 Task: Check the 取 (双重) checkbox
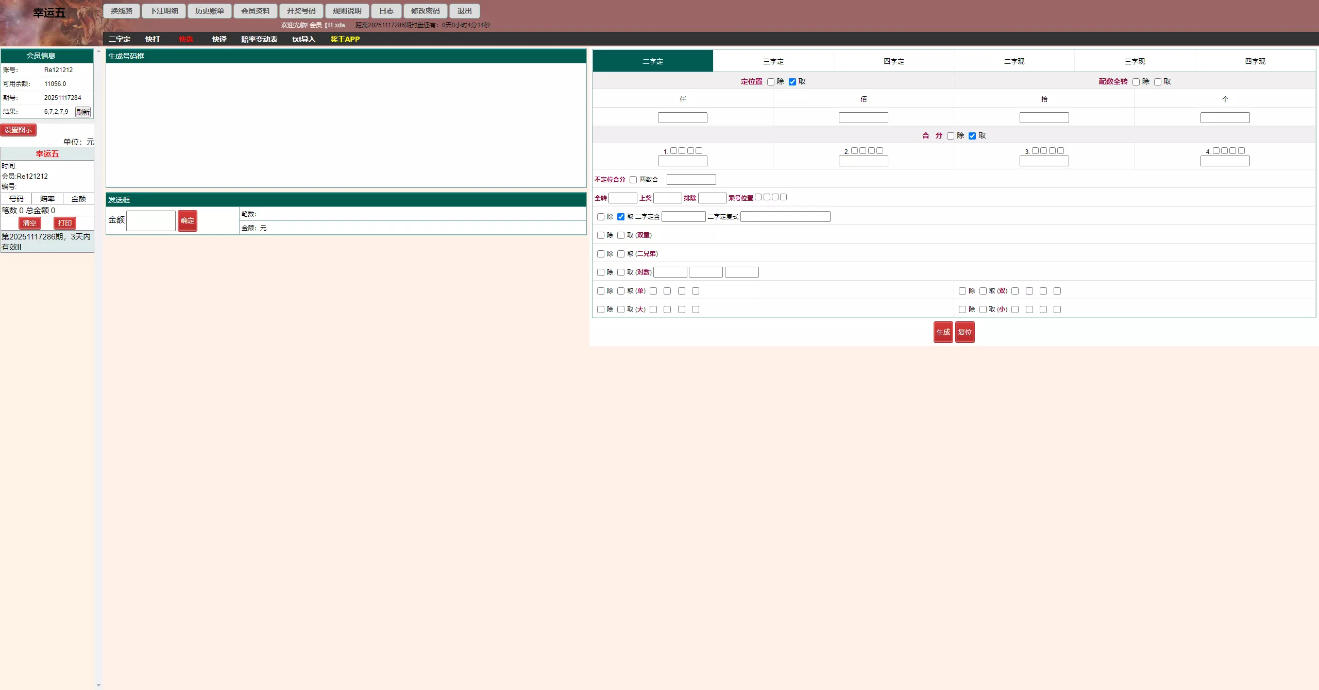click(621, 235)
